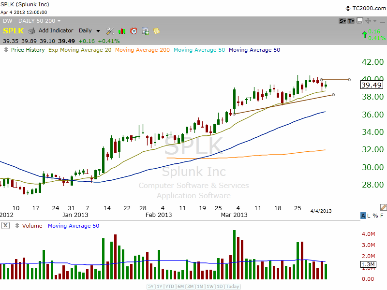Select the Volume legend label
Viewport: 387px width, 290px height.
click(32, 226)
